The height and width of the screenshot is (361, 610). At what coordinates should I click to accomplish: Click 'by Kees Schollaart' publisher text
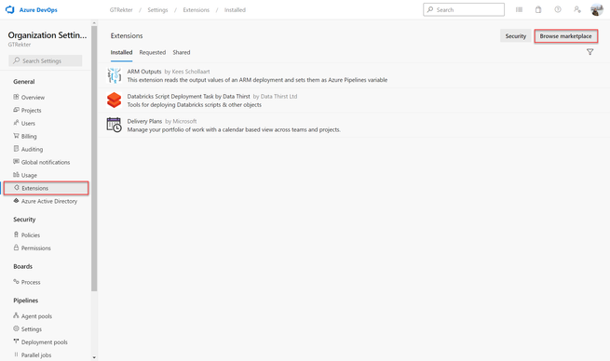(187, 72)
